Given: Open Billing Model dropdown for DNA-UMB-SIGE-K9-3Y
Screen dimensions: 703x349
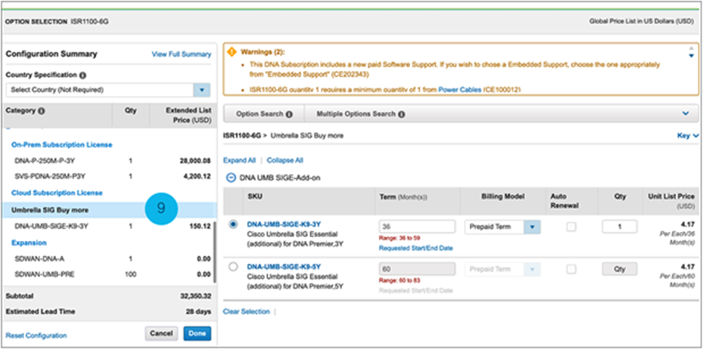Looking at the screenshot, I should tap(532, 227).
